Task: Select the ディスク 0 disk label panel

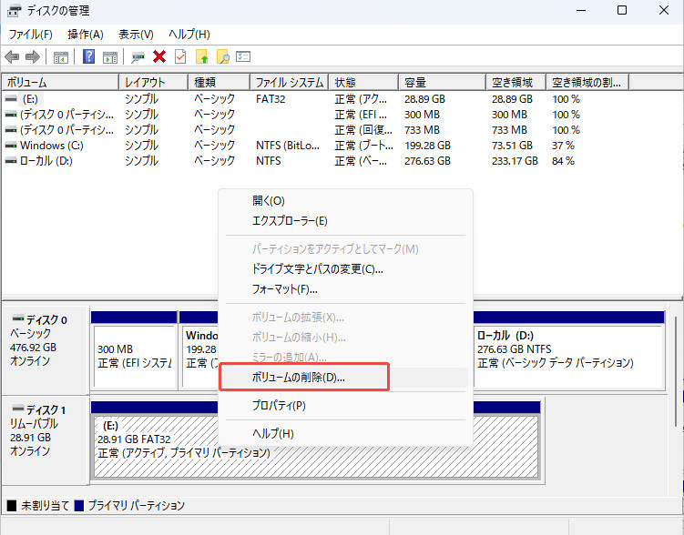Action: click(x=46, y=349)
